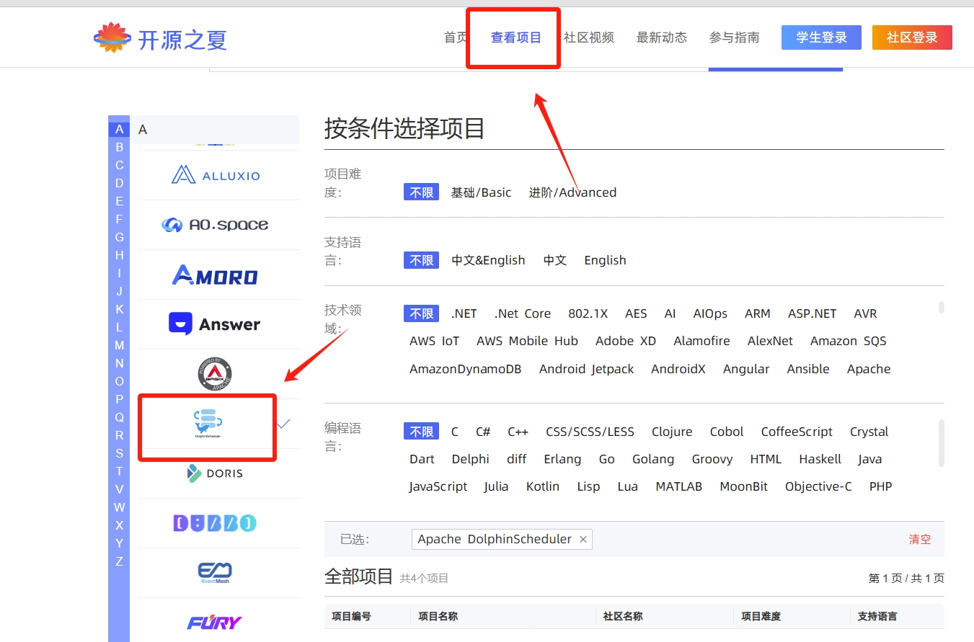The height and width of the screenshot is (642, 974).
Task: Jump to letter M in index
Action: [x=119, y=345]
